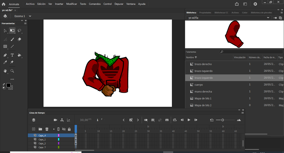Screen dimensions: 284x153
Task: Choose the Paint Bucket tool
Action: 19,55
